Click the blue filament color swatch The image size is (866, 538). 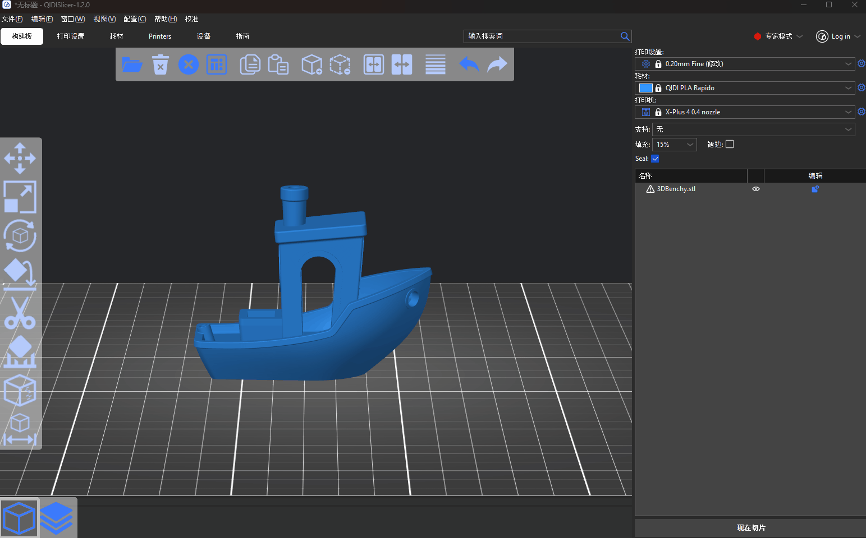(x=646, y=88)
